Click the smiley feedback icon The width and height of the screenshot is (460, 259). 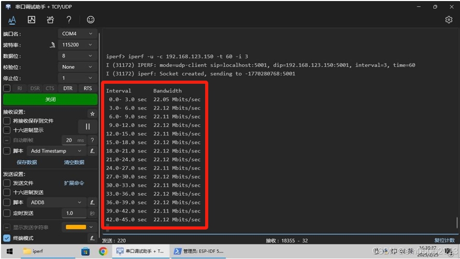[91, 20]
